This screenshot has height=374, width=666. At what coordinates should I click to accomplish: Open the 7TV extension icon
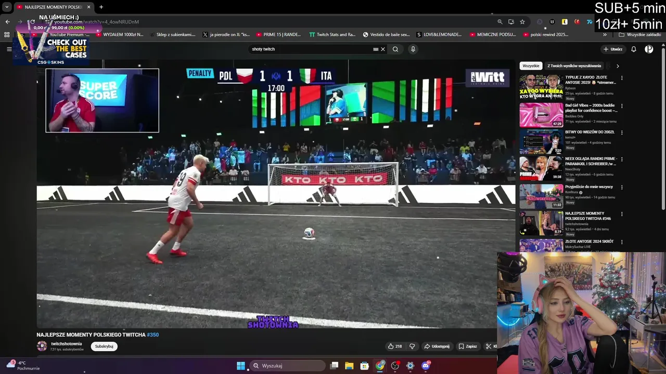tap(590, 22)
